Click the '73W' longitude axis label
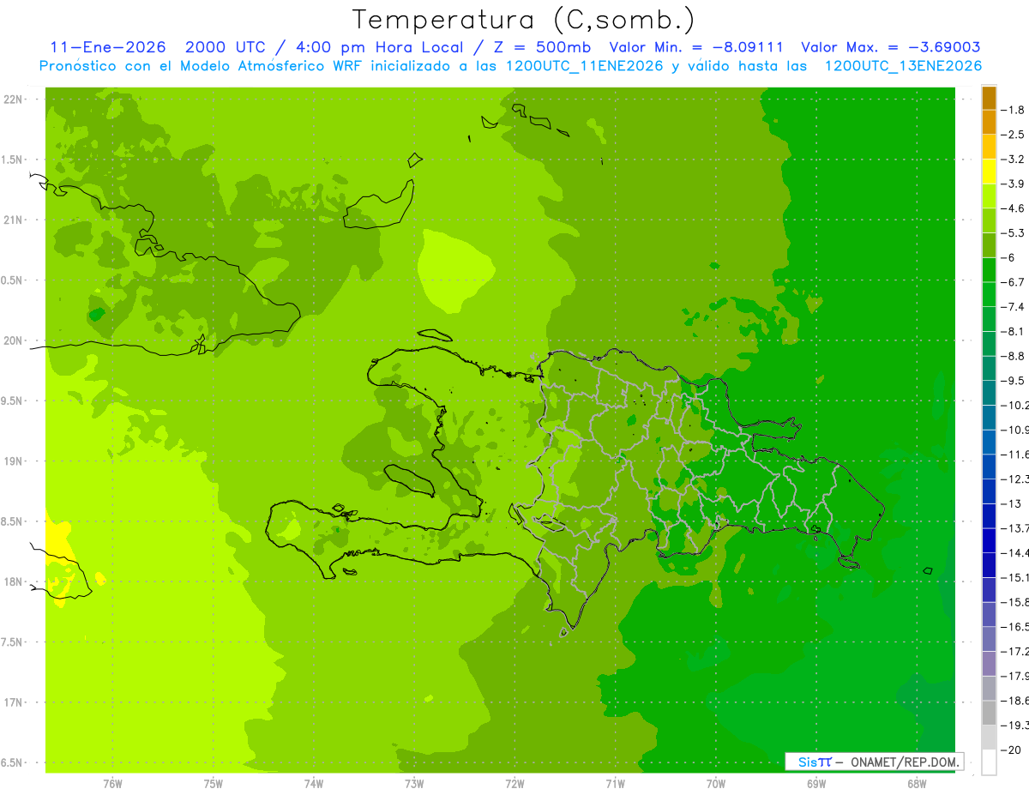This screenshot has width=1029, height=795. 414,784
